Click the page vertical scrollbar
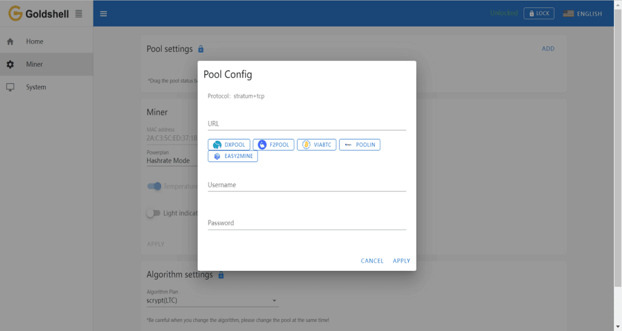Screen dimensions: 622x331 click(x=618, y=146)
